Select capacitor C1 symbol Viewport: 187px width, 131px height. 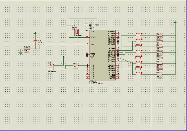pos(69,26)
